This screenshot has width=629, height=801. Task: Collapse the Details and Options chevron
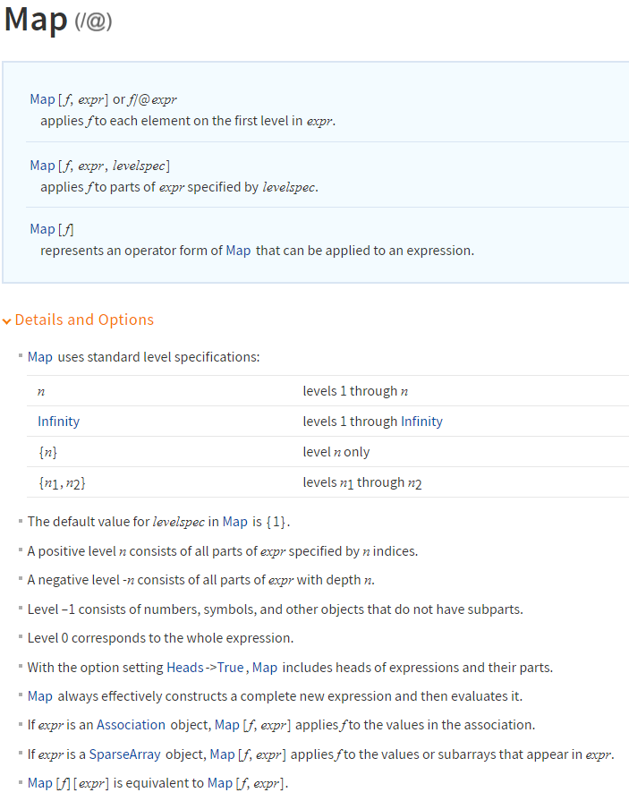[x=6, y=320]
